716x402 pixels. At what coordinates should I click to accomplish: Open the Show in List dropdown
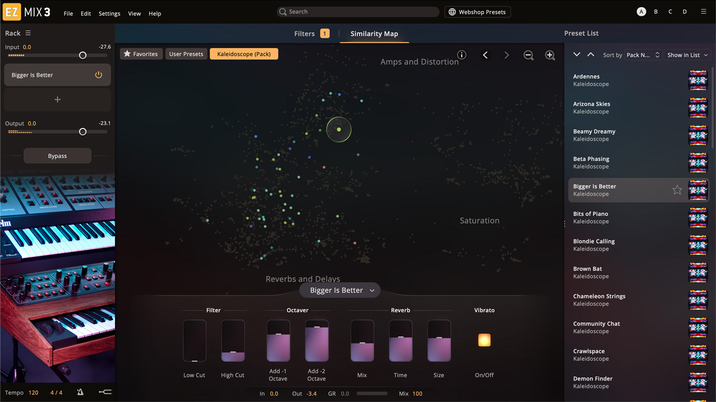(687, 55)
